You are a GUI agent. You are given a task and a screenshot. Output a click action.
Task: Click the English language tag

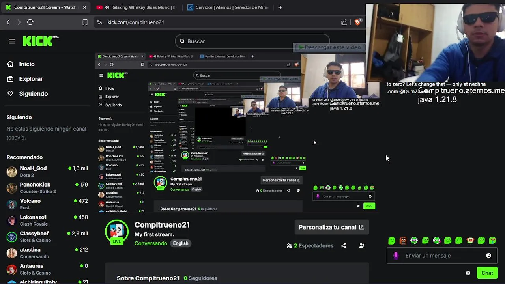[181, 243]
